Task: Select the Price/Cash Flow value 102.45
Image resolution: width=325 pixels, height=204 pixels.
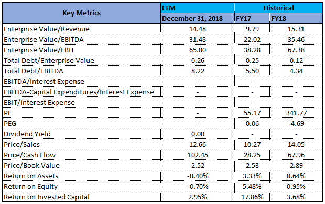Action: 198,155
